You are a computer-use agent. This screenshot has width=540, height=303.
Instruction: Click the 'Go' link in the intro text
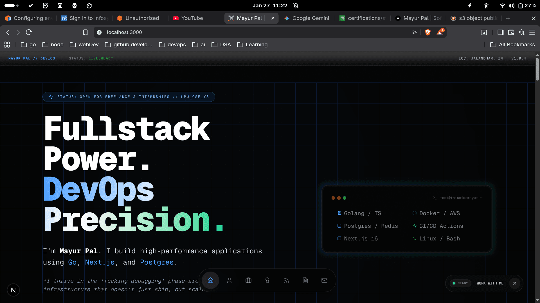72,262
